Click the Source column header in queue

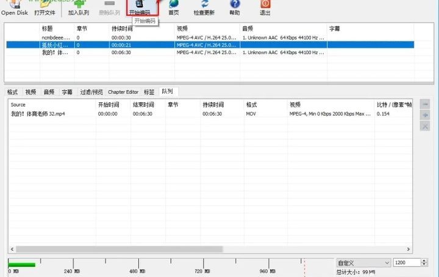pyautogui.click(x=18, y=105)
